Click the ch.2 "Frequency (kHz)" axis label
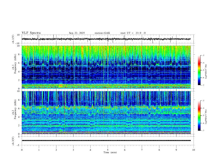This screenshot has width=218, height=168. [x=15, y=109]
